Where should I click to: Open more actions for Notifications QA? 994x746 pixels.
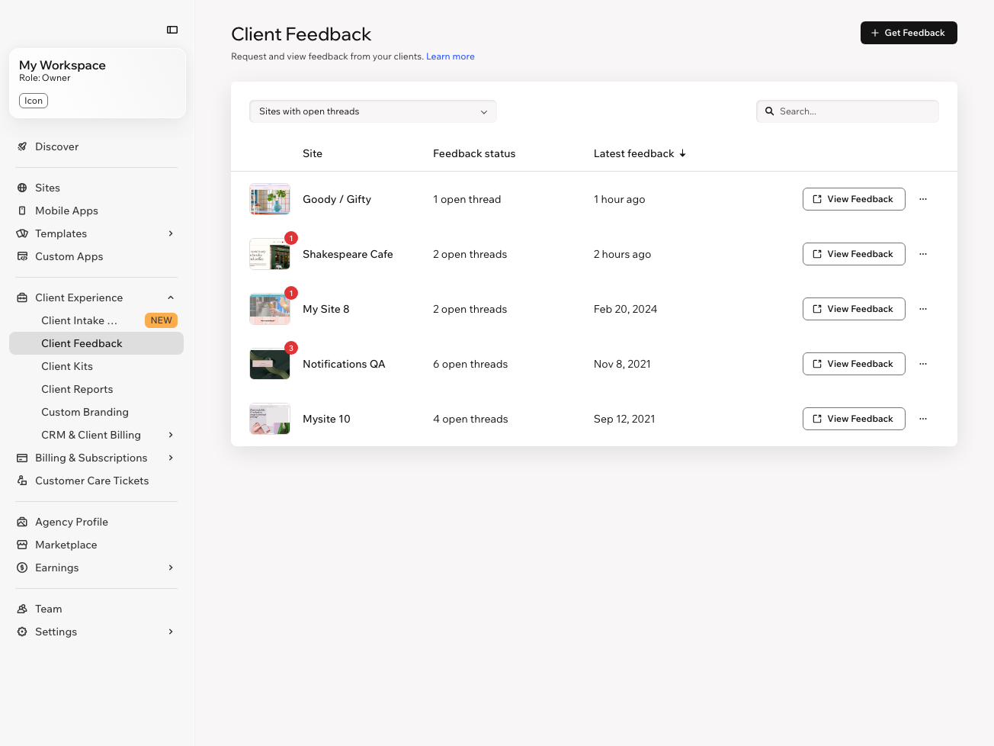pyautogui.click(x=923, y=364)
